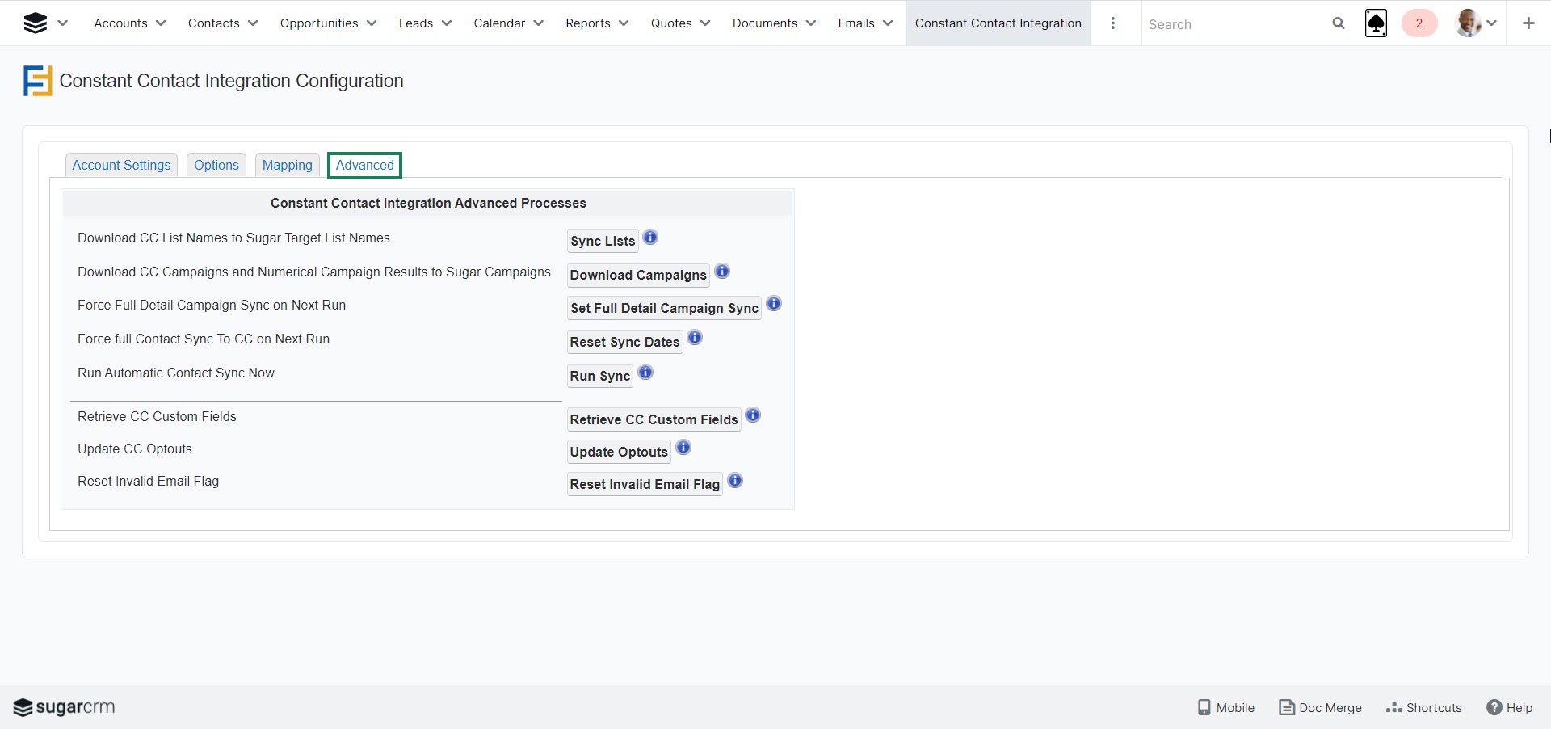Image resolution: width=1551 pixels, height=729 pixels.
Task: Click info icon beside Download Campaigns
Action: click(x=722, y=272)
